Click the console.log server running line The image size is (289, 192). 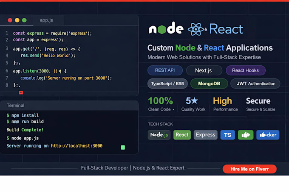pyautogui.click(x=66, y=78)
